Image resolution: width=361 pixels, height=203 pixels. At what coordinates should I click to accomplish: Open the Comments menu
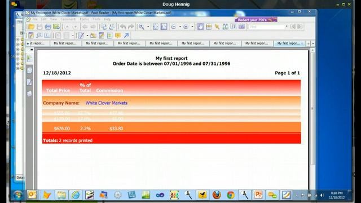pos(68,19)
